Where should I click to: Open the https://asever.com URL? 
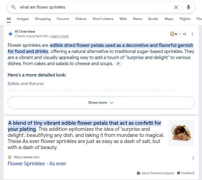coord(26,157)
